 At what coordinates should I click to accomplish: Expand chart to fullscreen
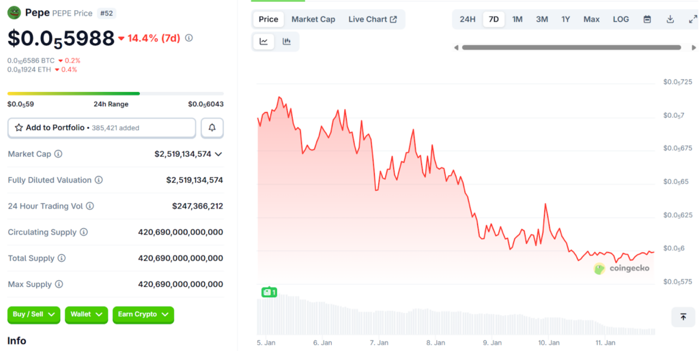[x=691, y=19]
